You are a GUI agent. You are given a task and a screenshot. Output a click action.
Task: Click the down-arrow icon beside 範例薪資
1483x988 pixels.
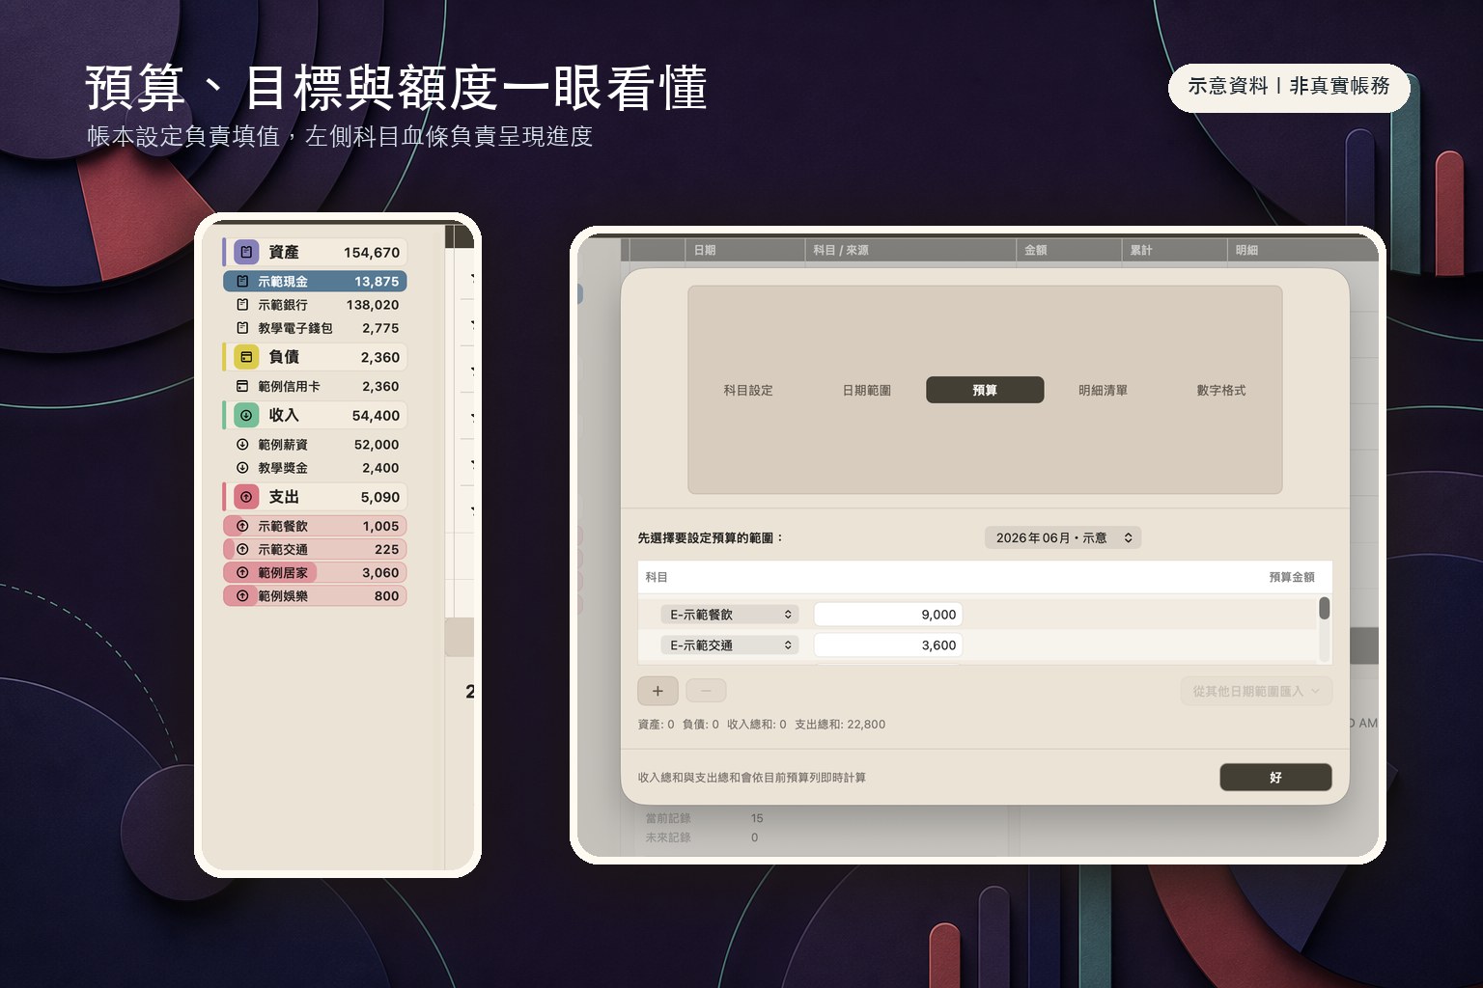pos(242,445)
